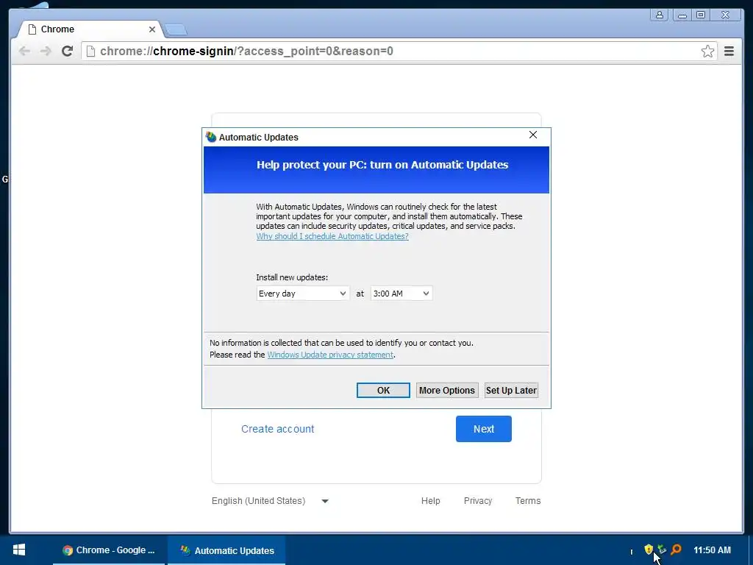Click the blue Next button
753x565 pixels.
[x=484, y=429]
